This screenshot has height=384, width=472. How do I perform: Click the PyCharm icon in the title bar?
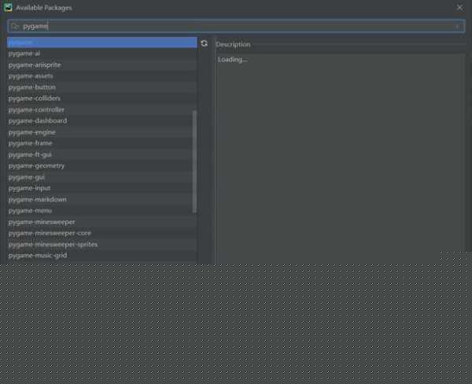(x=8, y=8)
